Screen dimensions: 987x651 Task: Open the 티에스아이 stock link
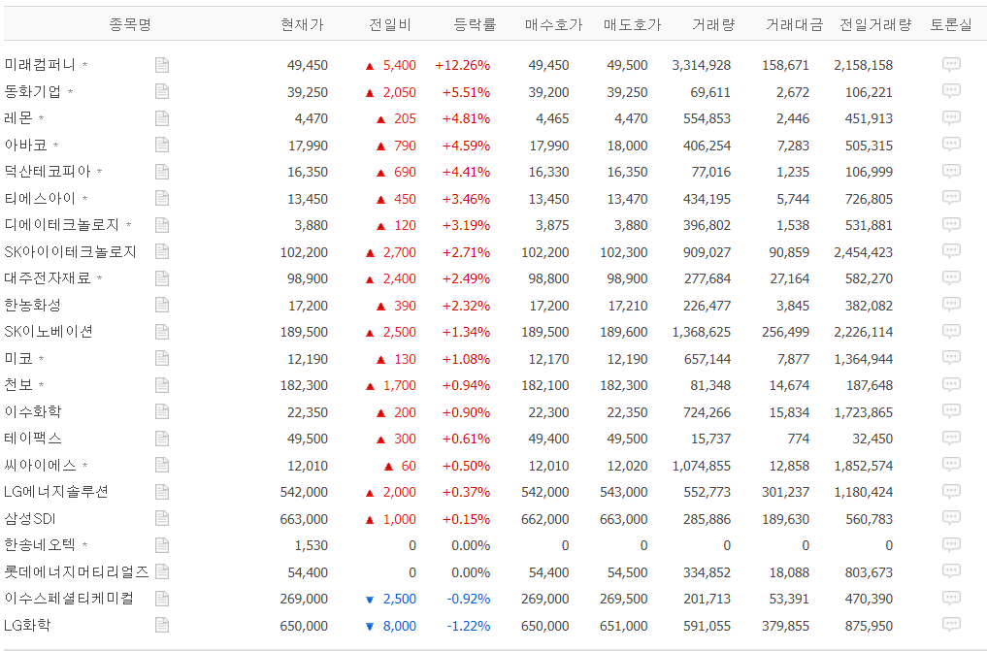(40, 199)
